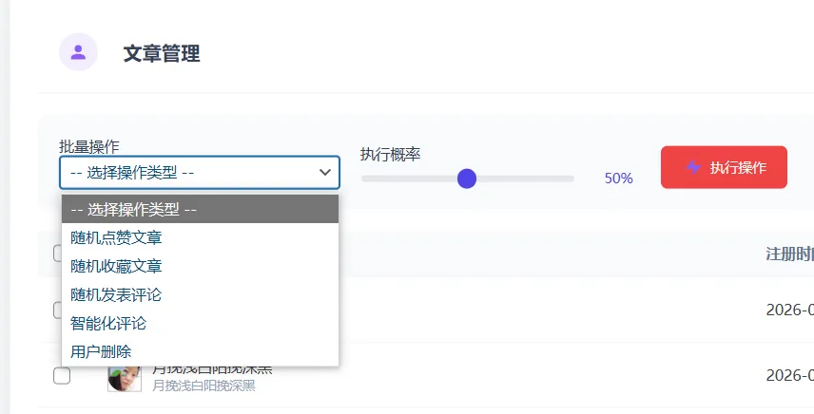Open the 批量操作 operation type dropdown
The height and width of the screenshot is (414, 814).
click(200, 172)
